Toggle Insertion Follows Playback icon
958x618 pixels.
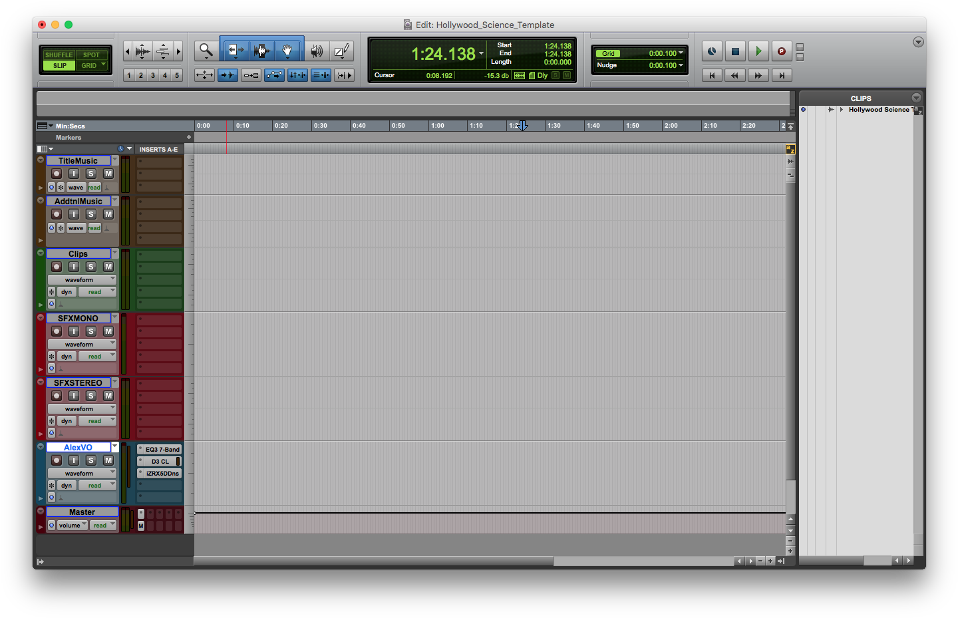(343, 75)
